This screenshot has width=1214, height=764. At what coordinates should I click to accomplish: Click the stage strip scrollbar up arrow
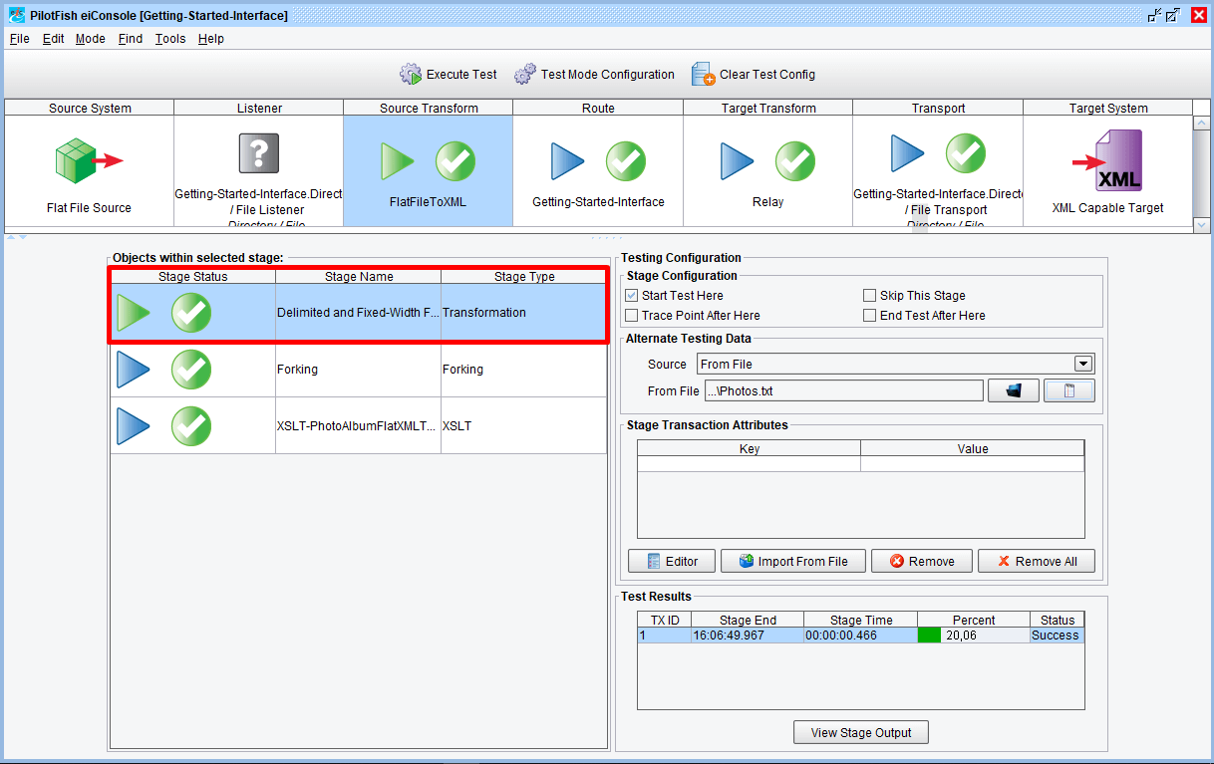[x=1201, y=124]
